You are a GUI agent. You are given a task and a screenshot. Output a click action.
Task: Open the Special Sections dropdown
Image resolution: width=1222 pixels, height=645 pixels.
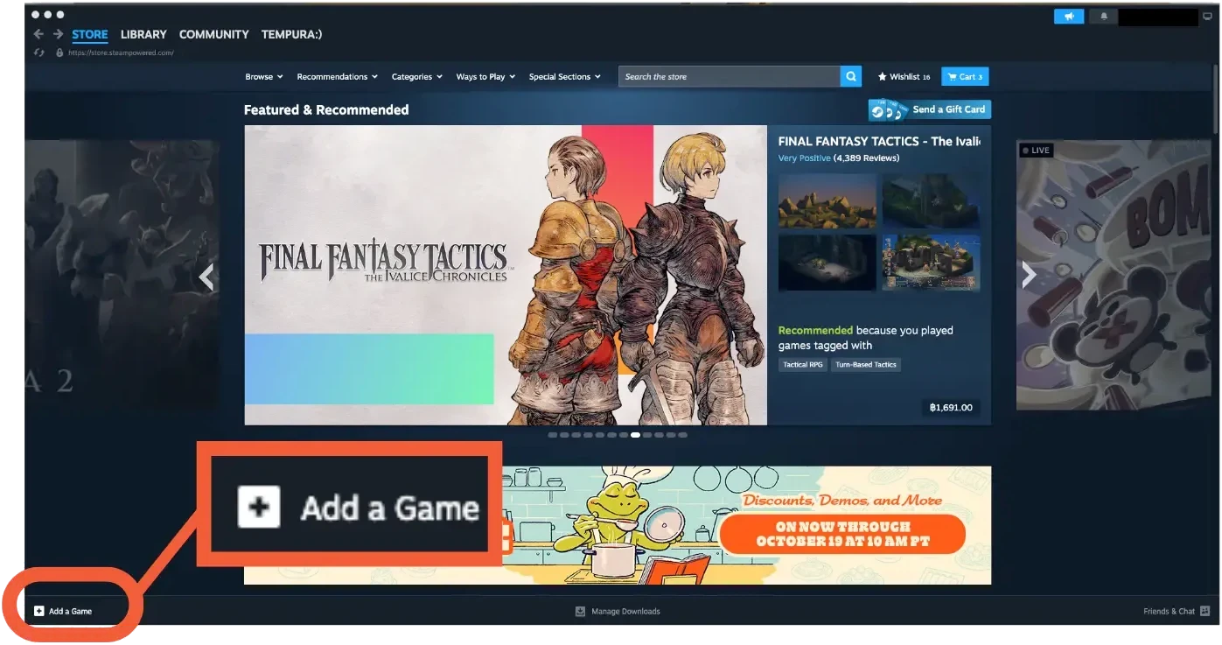click(565, 77)
